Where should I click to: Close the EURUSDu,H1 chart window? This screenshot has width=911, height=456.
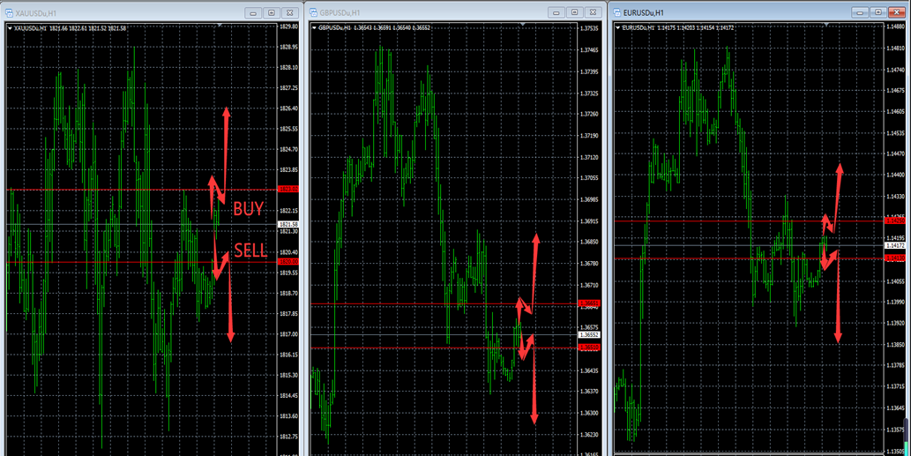coord(899,12)
